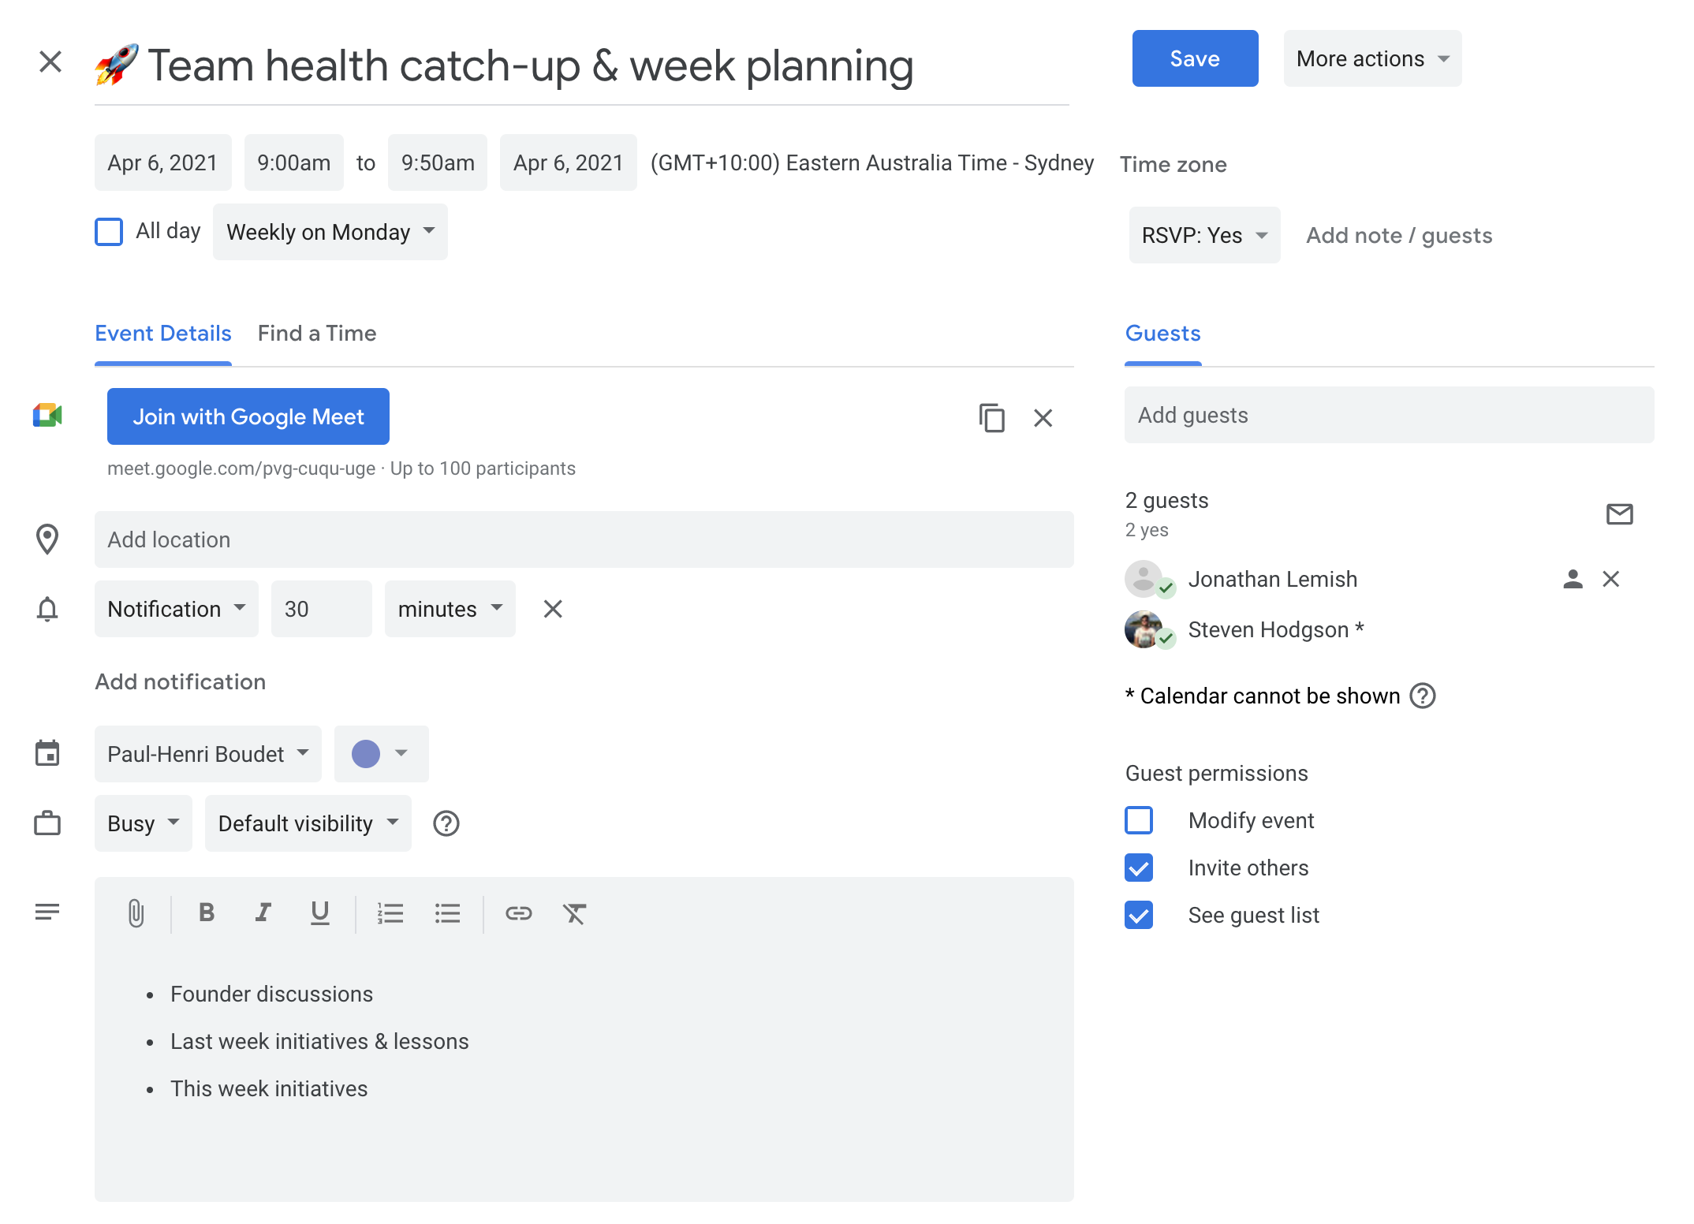
Task: Click the 9:50am end time
Action: (438, 162)
